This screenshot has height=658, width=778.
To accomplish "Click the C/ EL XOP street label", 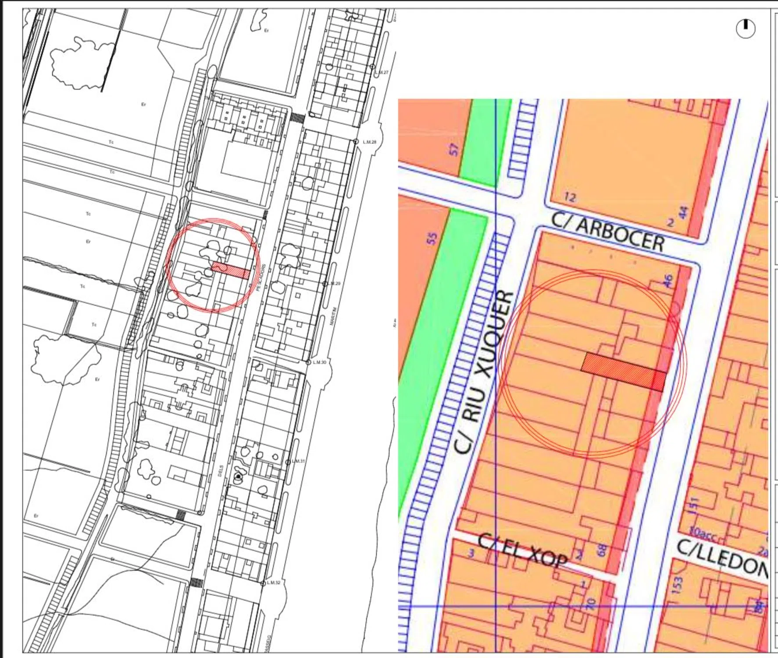I will pos(522,550).
